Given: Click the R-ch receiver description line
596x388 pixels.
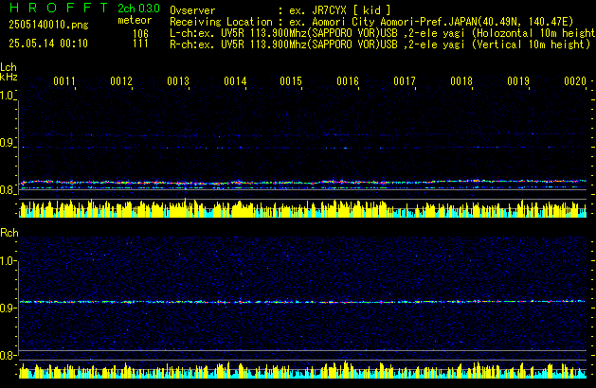Looking at the screenshot, I should 380,44.
